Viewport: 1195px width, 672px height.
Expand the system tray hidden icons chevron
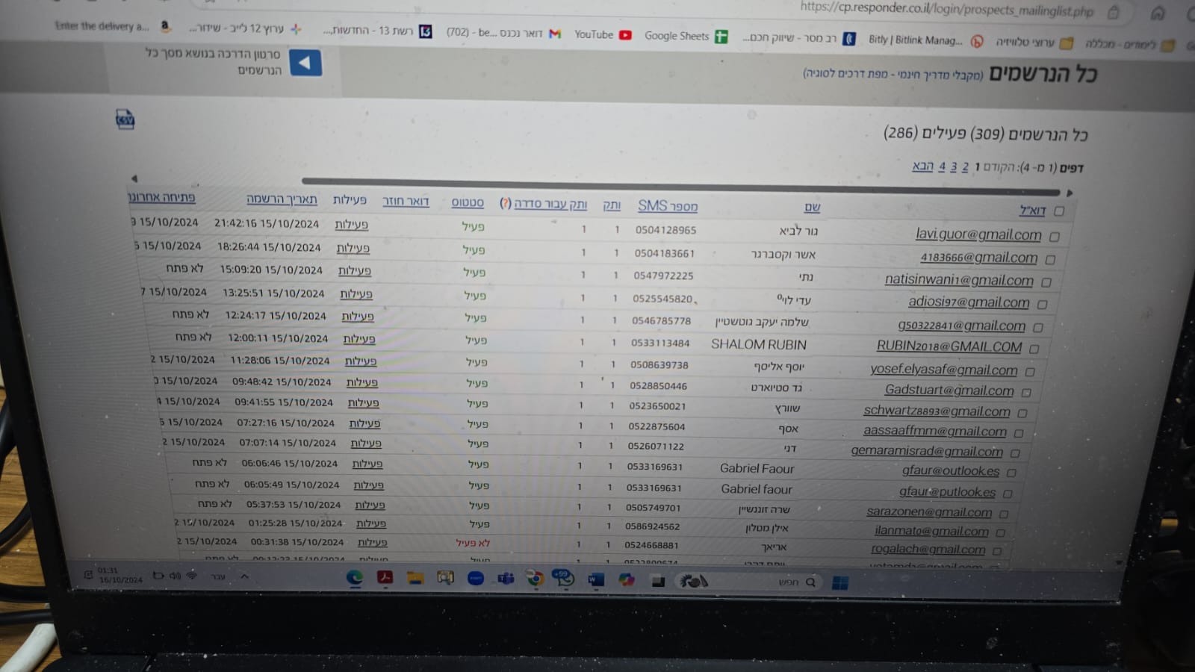coord(244,576)
